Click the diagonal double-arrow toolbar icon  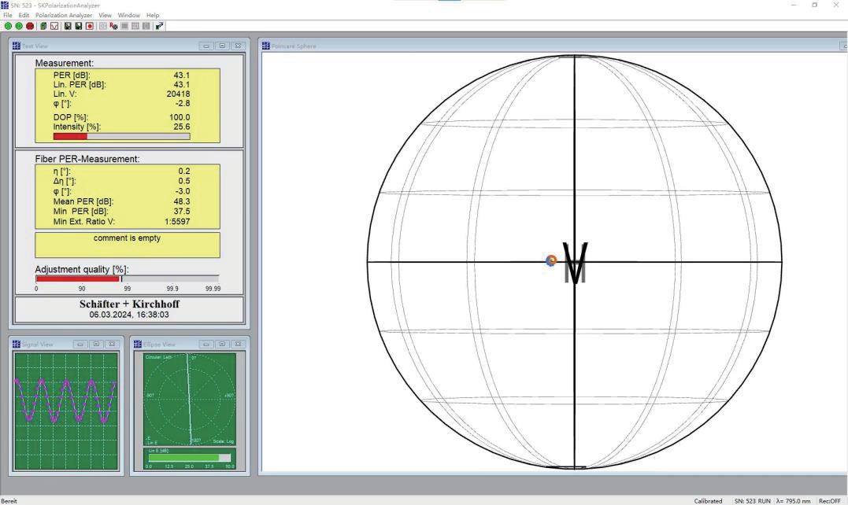coord(161,26)
